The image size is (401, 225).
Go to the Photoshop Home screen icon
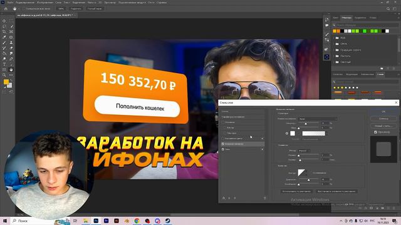[x=6, y=8]
